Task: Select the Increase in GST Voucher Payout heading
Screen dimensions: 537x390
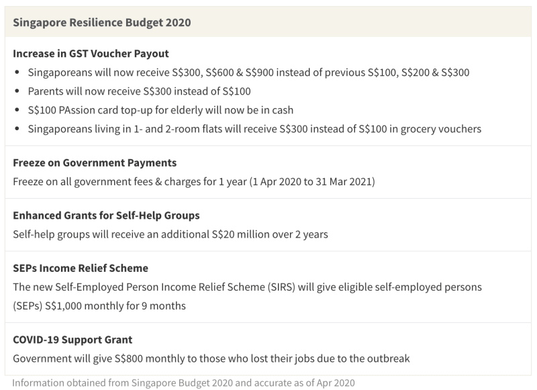Action: (91, 53)
